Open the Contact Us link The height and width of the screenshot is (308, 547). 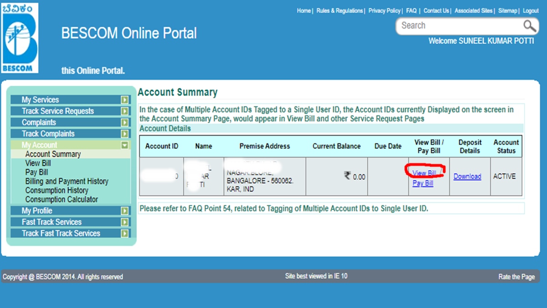click(x=436, y=10)
